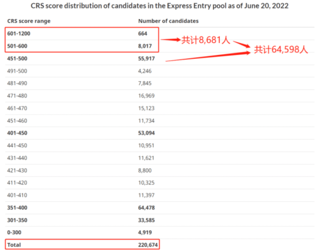The height and width of the screenshot is (251, 317).
Task: Click the value '15,123'
Action: click(x=146, y=108)
